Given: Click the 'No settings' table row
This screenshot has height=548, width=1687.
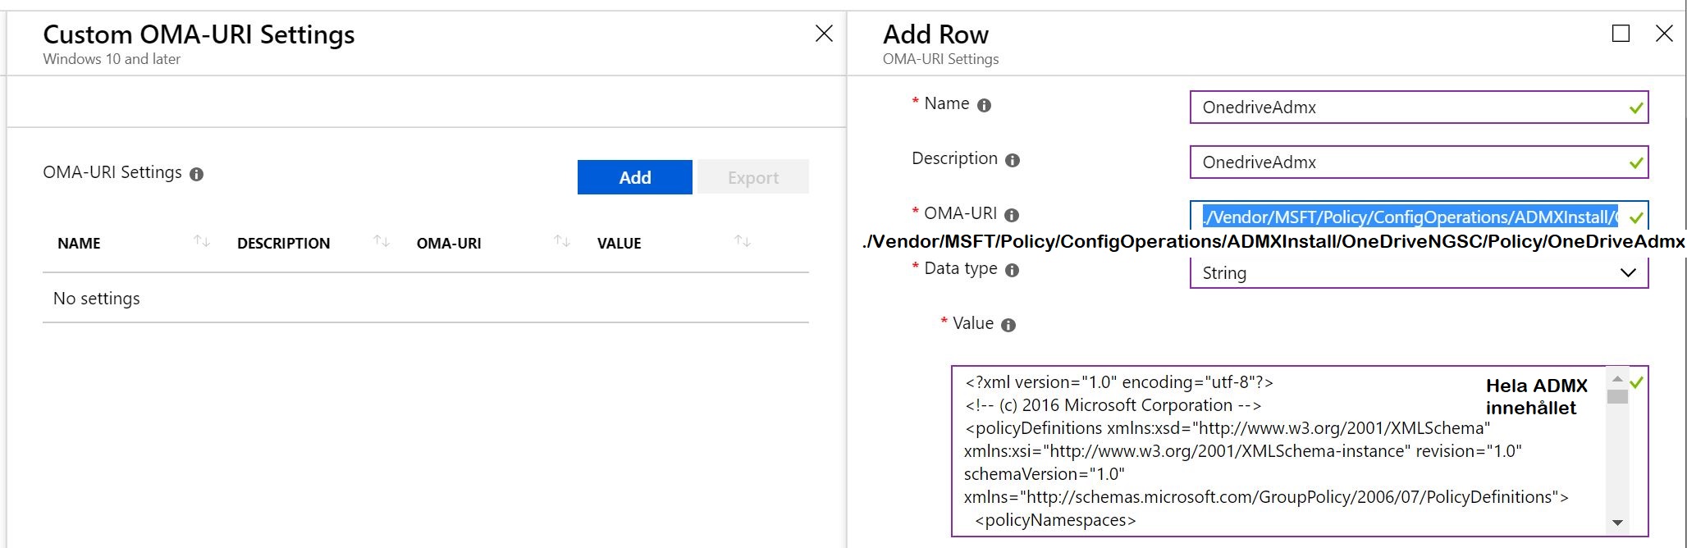Looking at the screenshot, I should tap(426, 299).
